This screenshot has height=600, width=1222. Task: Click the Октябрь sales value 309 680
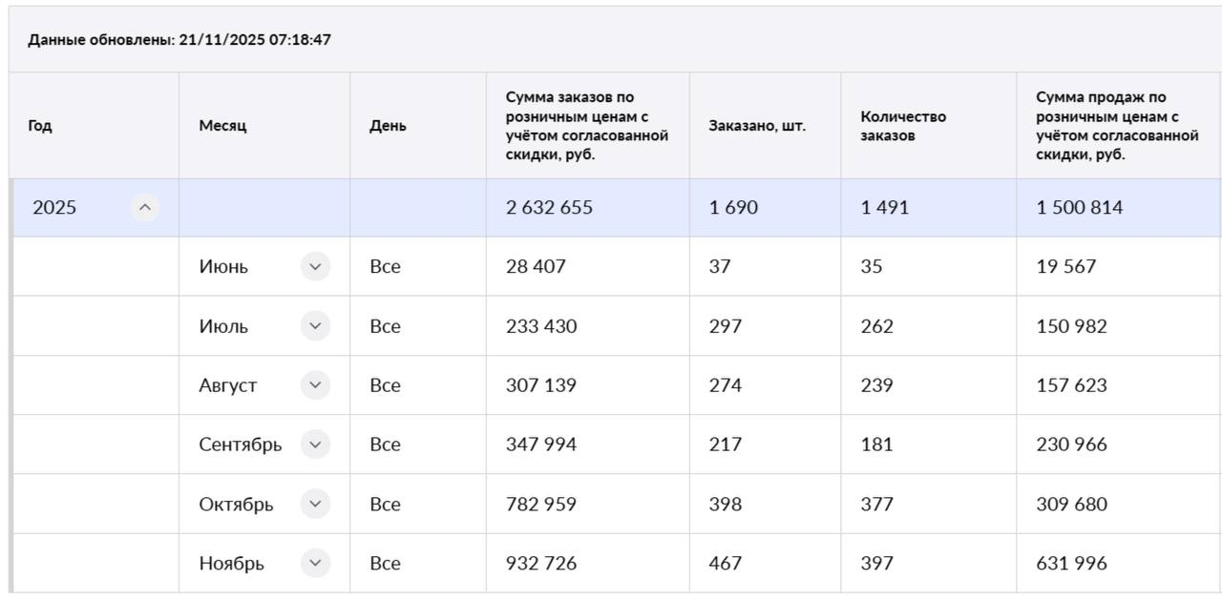(1071, 504)
